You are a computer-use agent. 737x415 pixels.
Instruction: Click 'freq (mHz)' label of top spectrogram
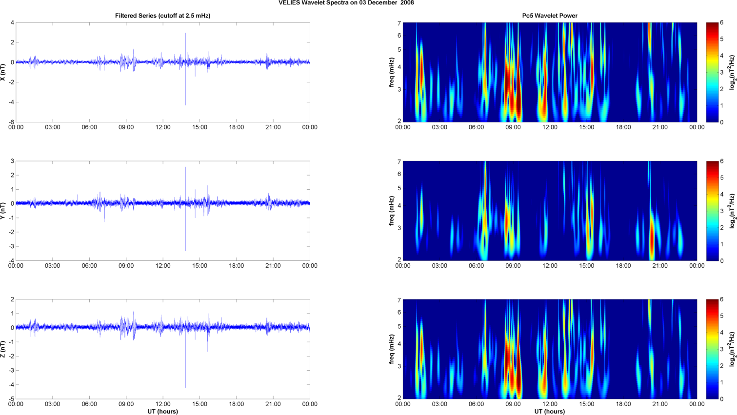[392, 72]
